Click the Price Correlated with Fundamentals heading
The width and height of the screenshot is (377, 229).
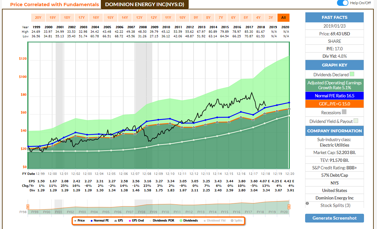coord(55,5)
